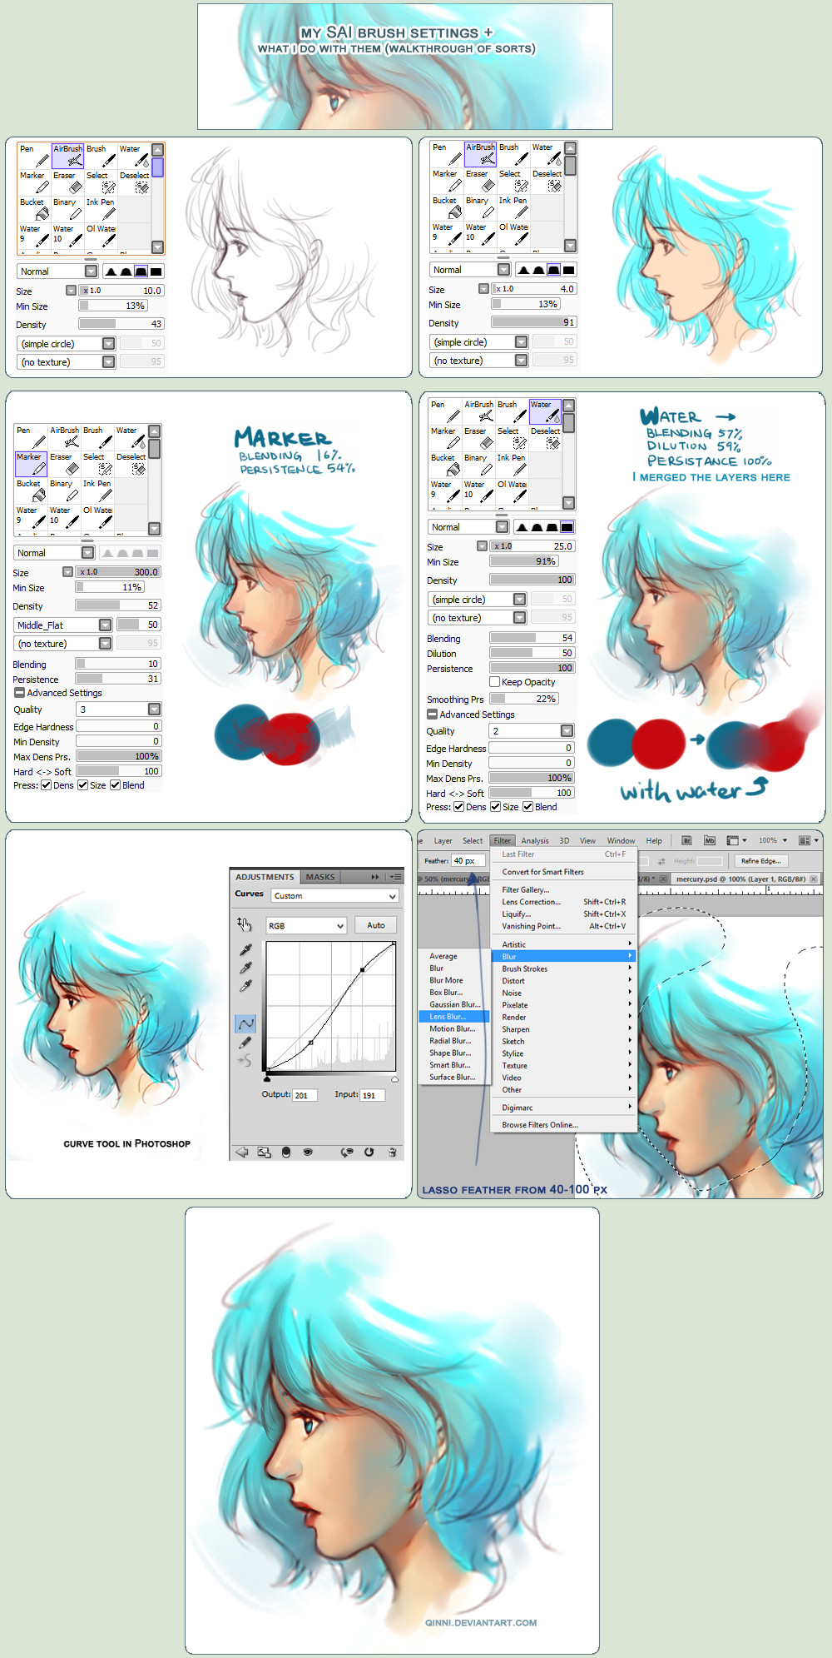Viewport: 832px width, 1658px height.
Task: Click the Refine Edge... button
Action: [x=761, y=861]
